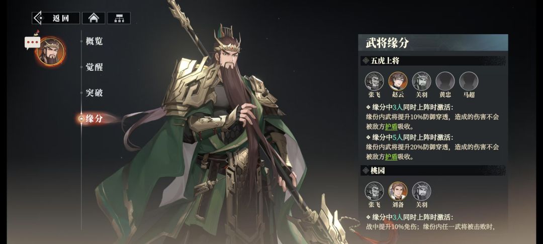
Task: Tap 张飞 portrait in 五虎上将
Action: click(375, 81)
